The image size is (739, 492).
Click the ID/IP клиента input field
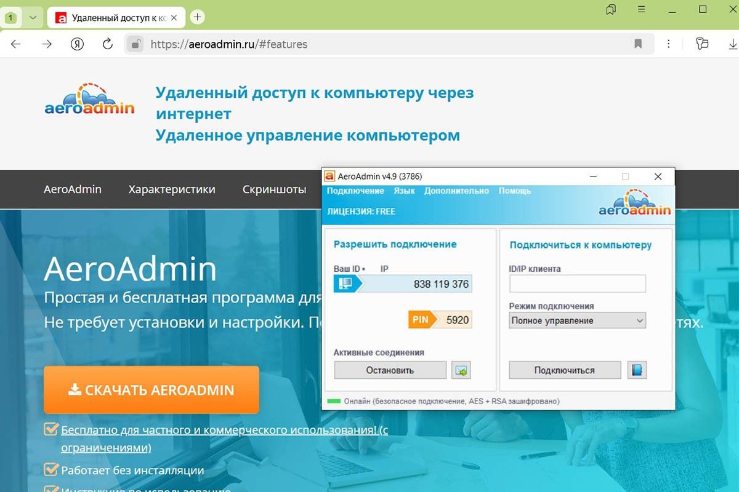click(x=576, y=284)
